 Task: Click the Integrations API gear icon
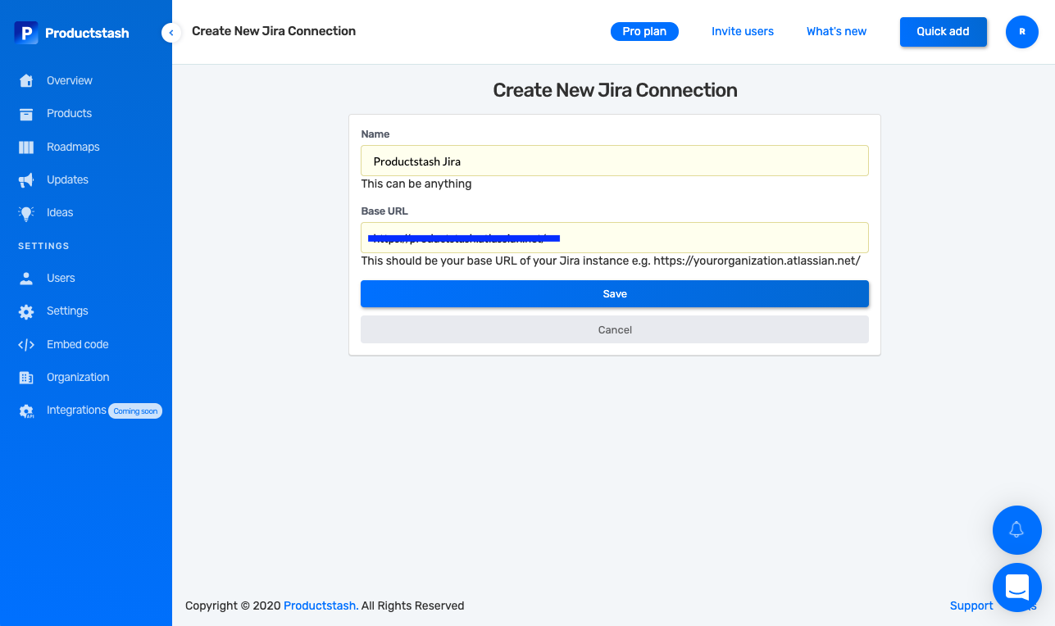(x=26, y=411)
